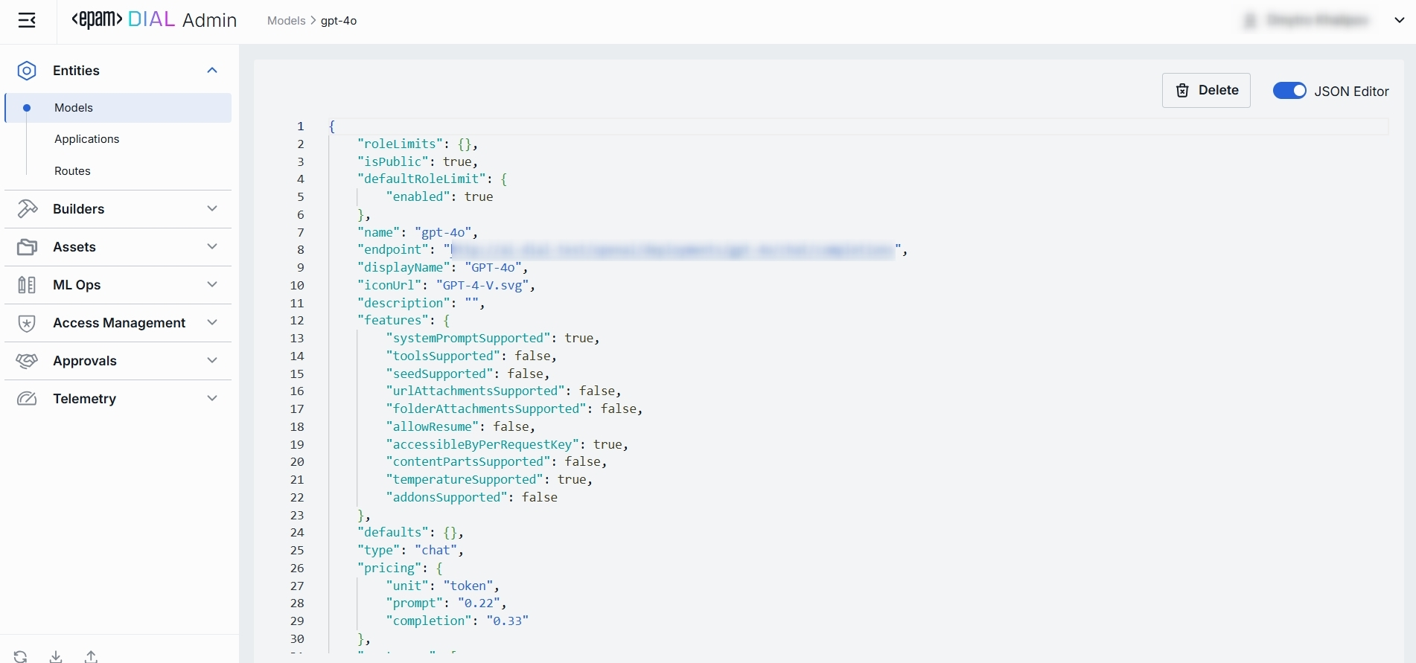Click the EPAM DIAL Admin logo

[154, 21]
